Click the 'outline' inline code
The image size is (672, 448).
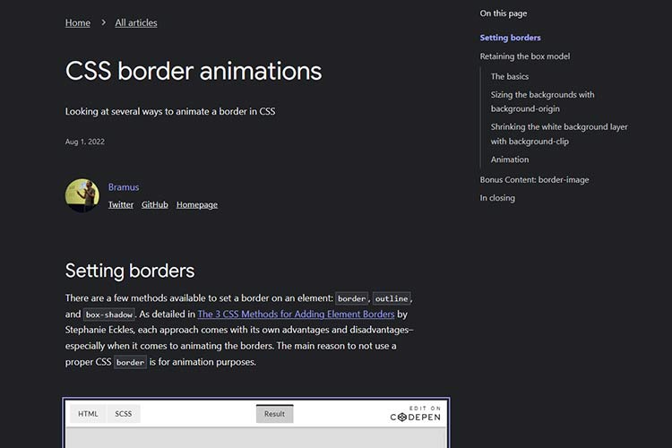(x=392, y=298)
